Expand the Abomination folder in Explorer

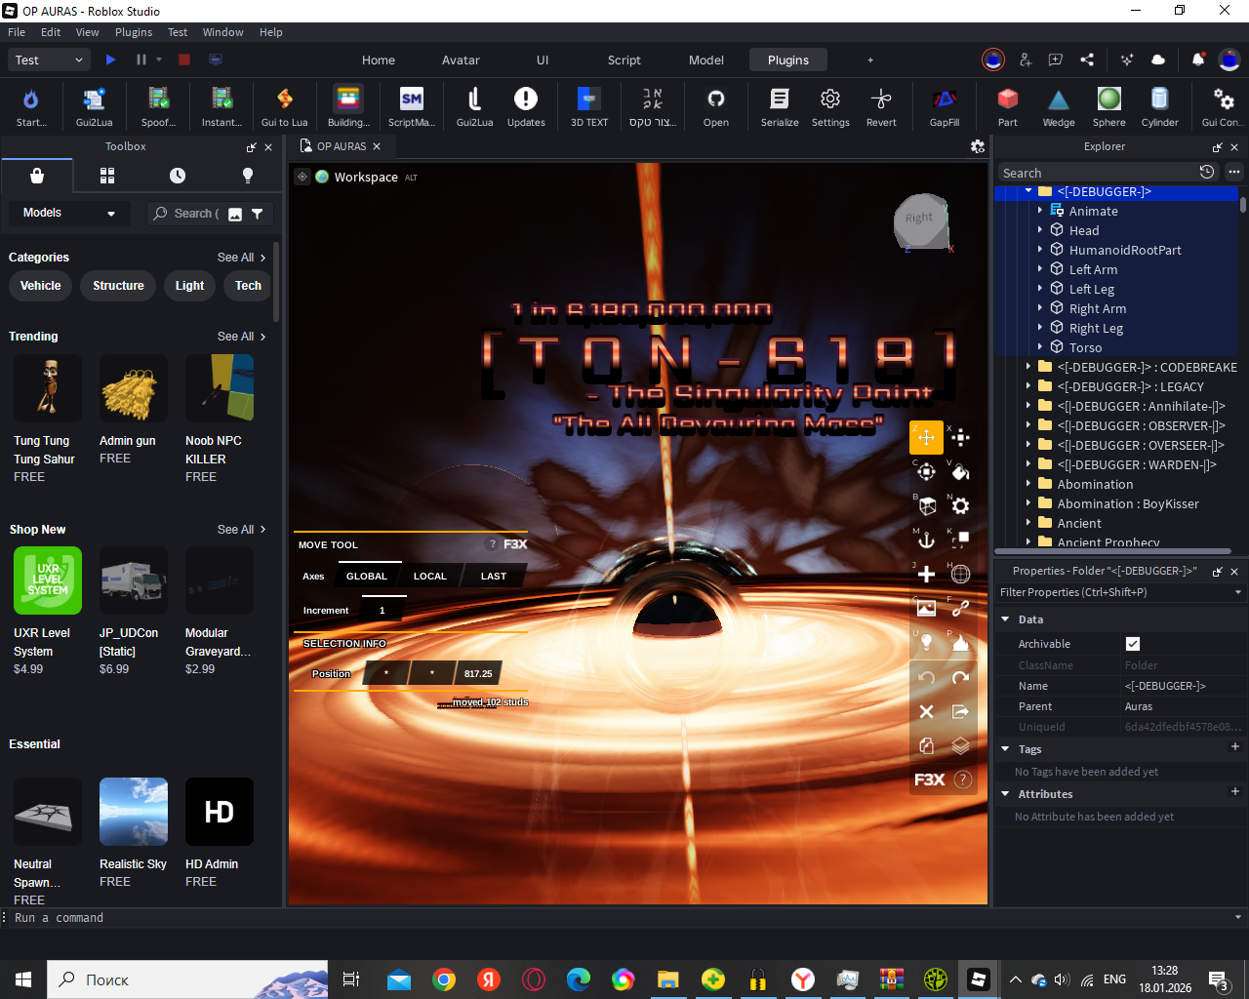tap(1028, 484)
